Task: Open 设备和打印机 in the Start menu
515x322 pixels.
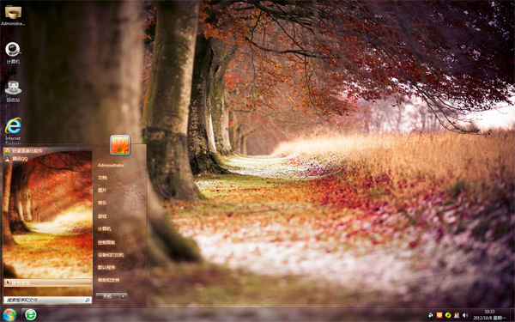Action: [111, 255]
